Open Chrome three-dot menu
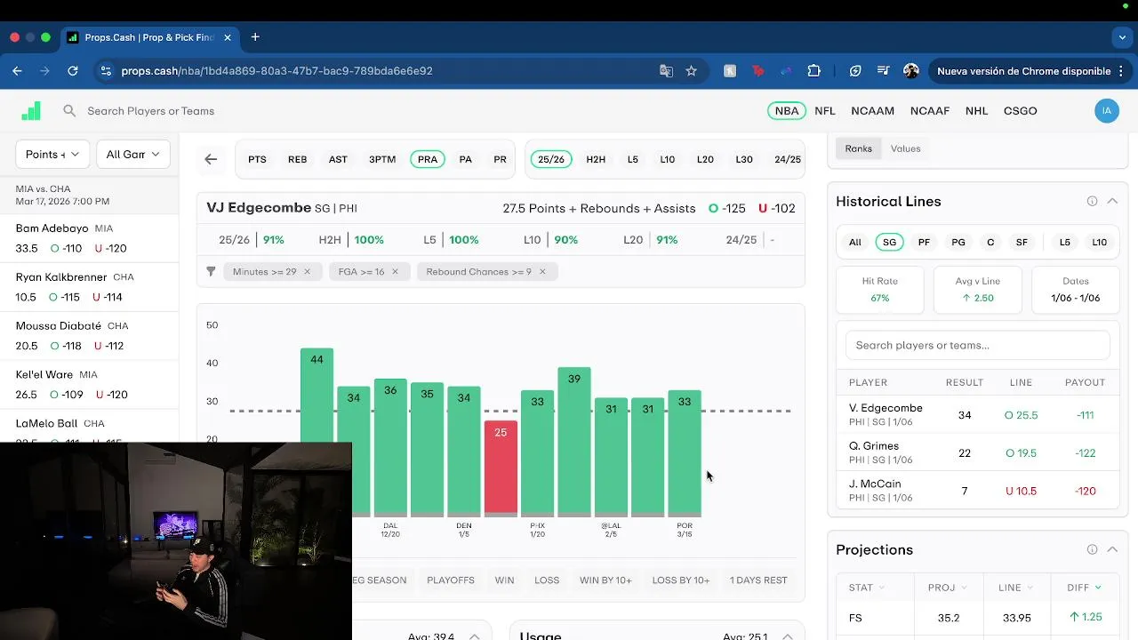 (x=1122, y=71)
